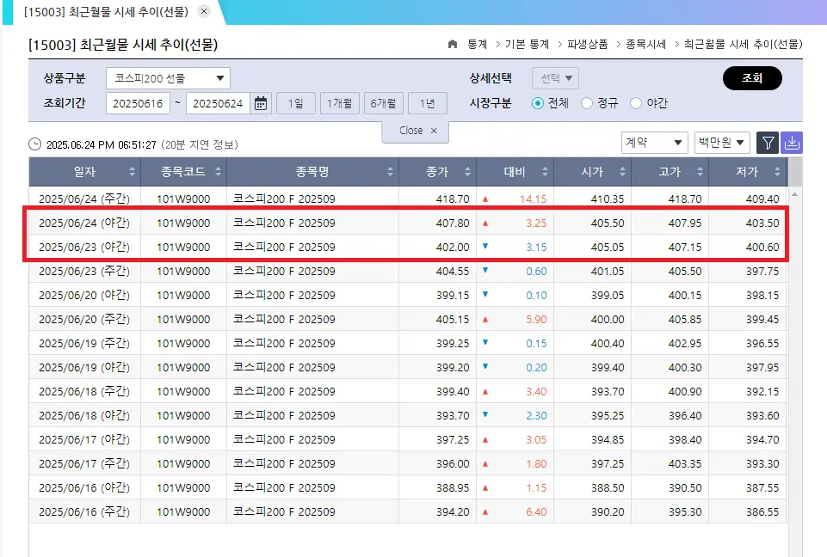Image resolution: width=827 pixels, height=557 pixels.
Task: Click closing price 418.70 in 종가 column
Action: point(453,199)
